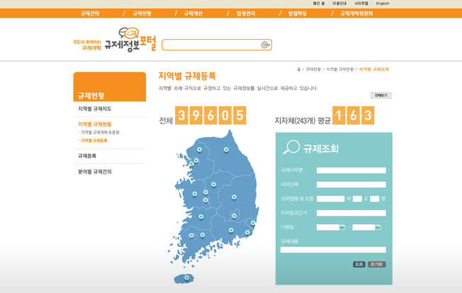Click the Seoul marker on the map
This screenshot has width=462, height=293.
tap(196, 160)
